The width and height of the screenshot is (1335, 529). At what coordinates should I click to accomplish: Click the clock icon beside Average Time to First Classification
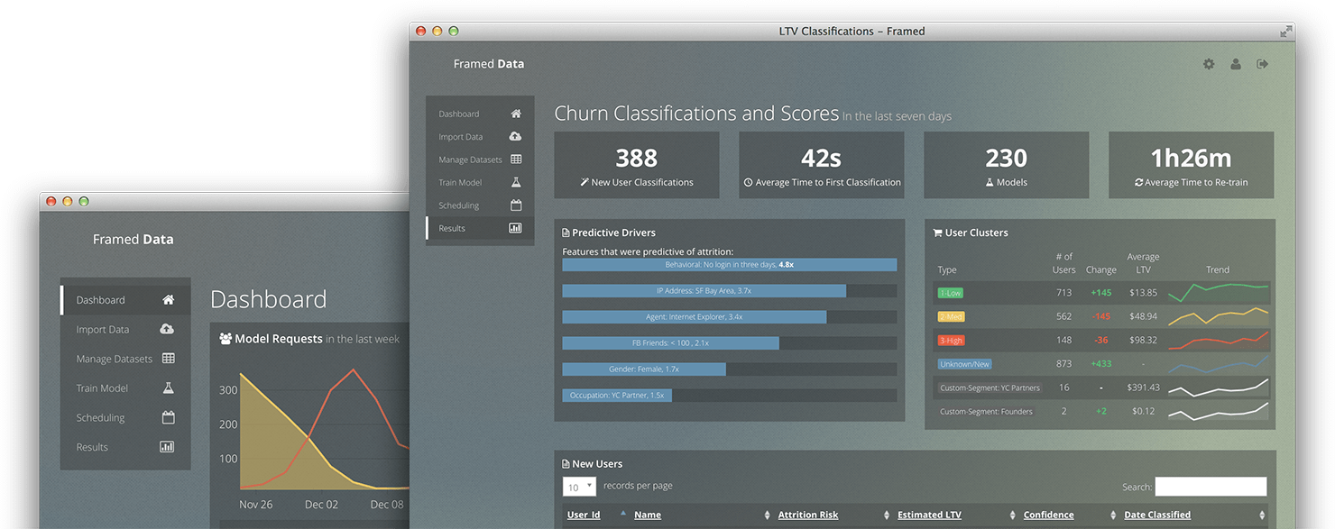point(748,182)
